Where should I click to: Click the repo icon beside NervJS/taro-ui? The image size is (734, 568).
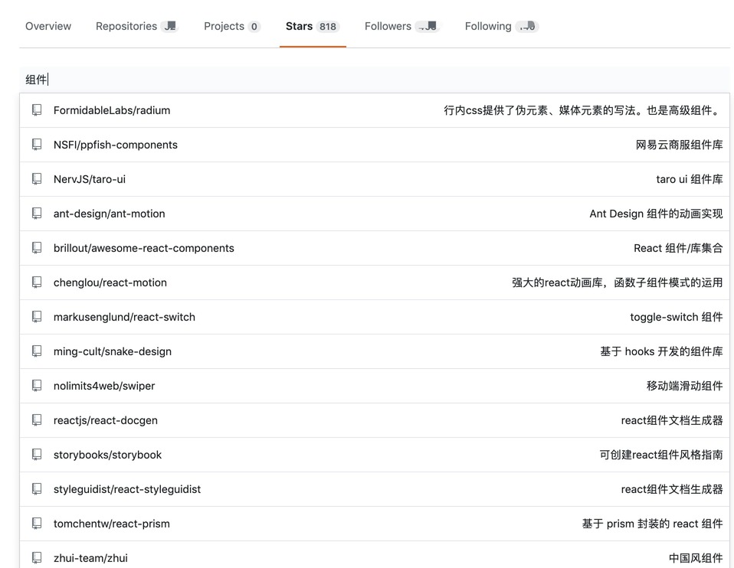pos(37,178)
